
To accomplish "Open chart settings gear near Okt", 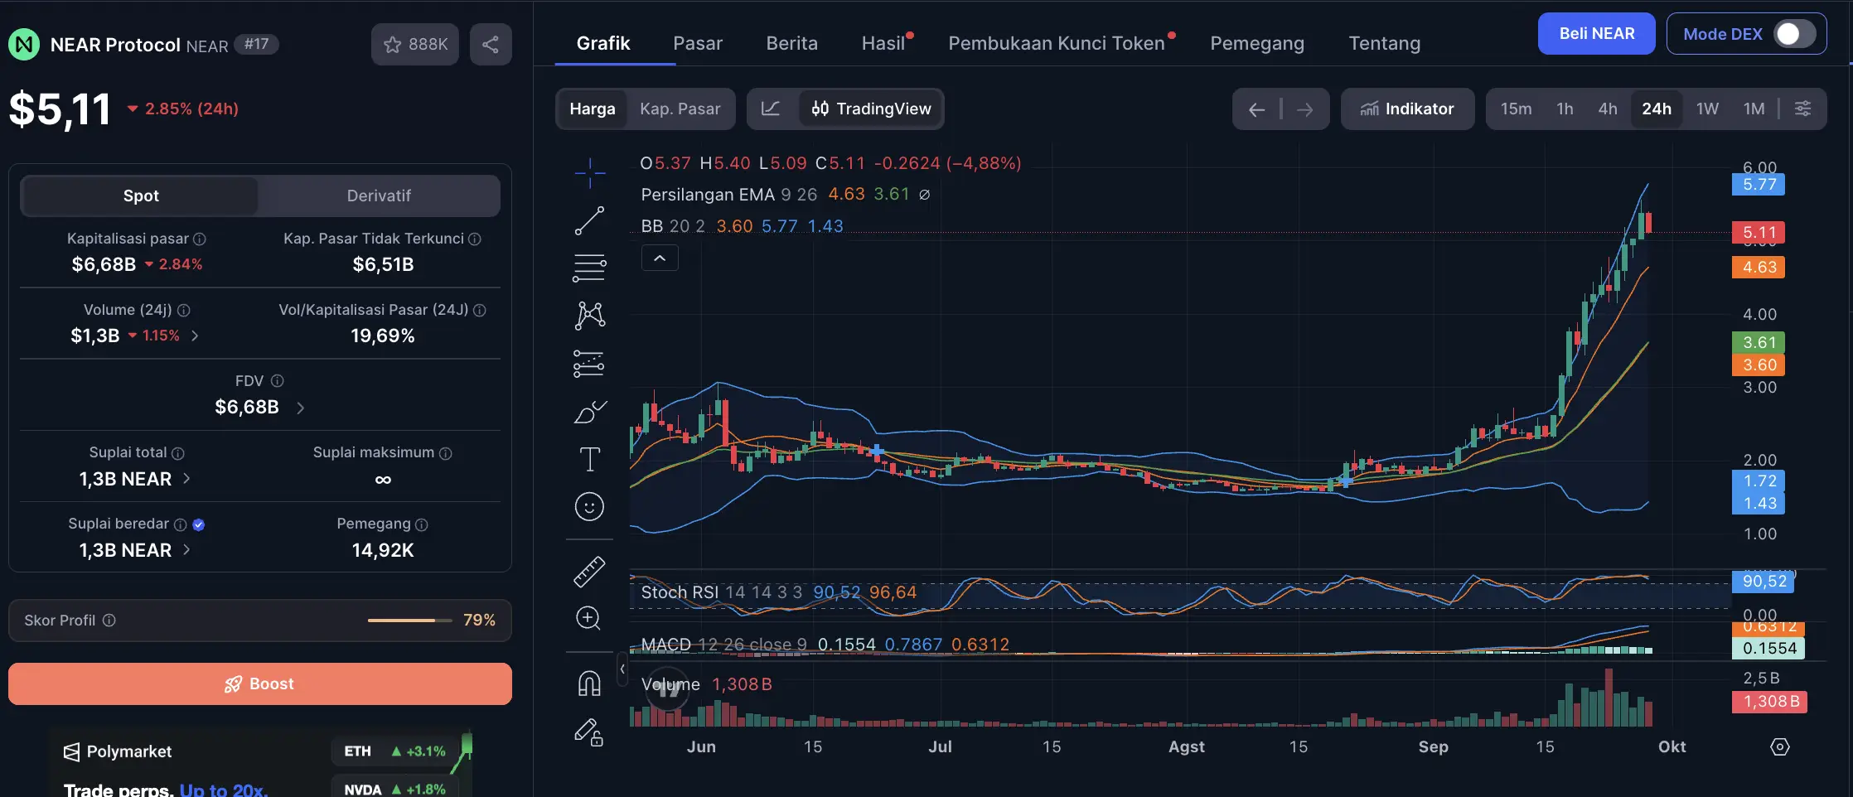I will tap(1780, 746).
